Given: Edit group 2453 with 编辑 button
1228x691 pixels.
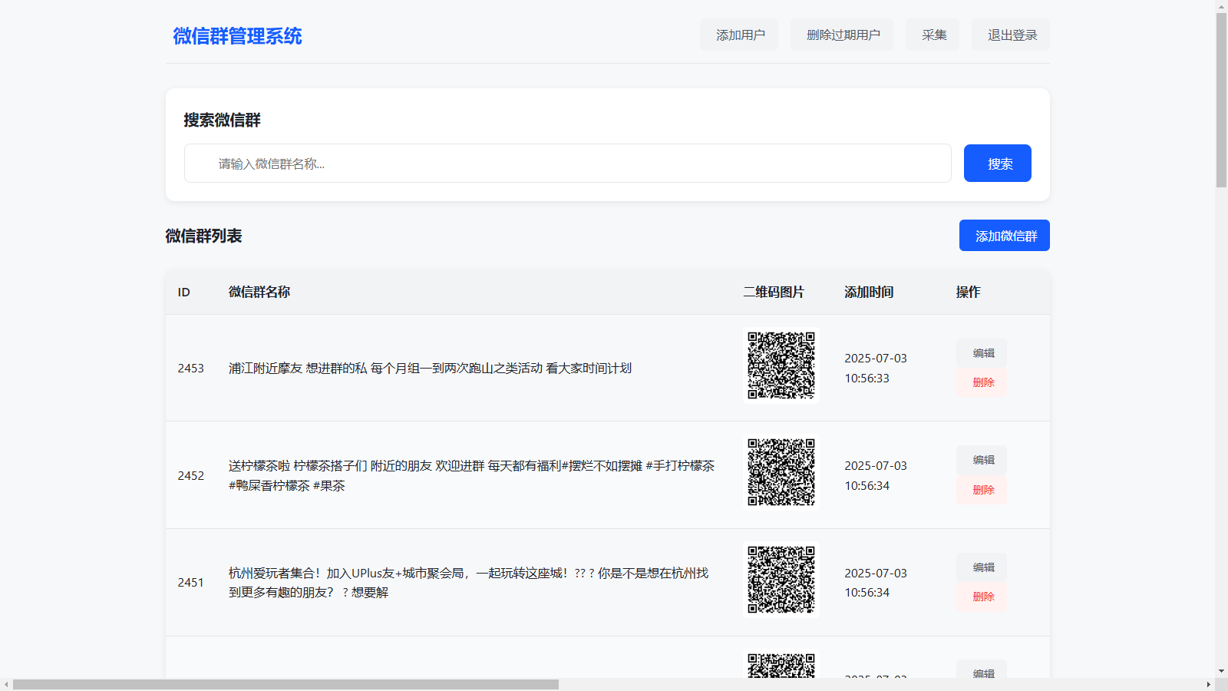Looking at the screenshot, I should click(x=982, y=353).
